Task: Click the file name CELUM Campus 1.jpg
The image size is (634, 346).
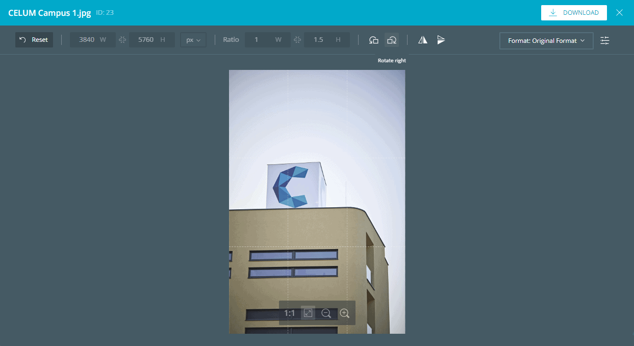Action: pyautogui.click(x=49, y=13)
